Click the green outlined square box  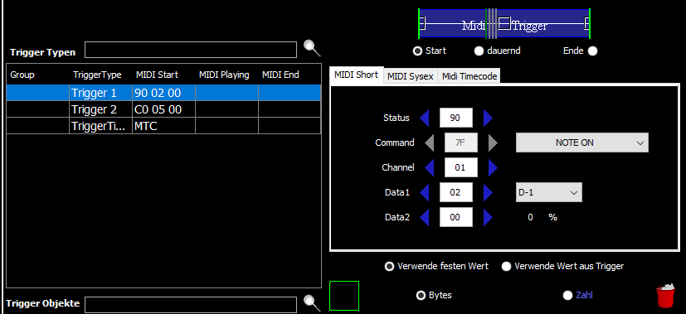tap(344, 296)
